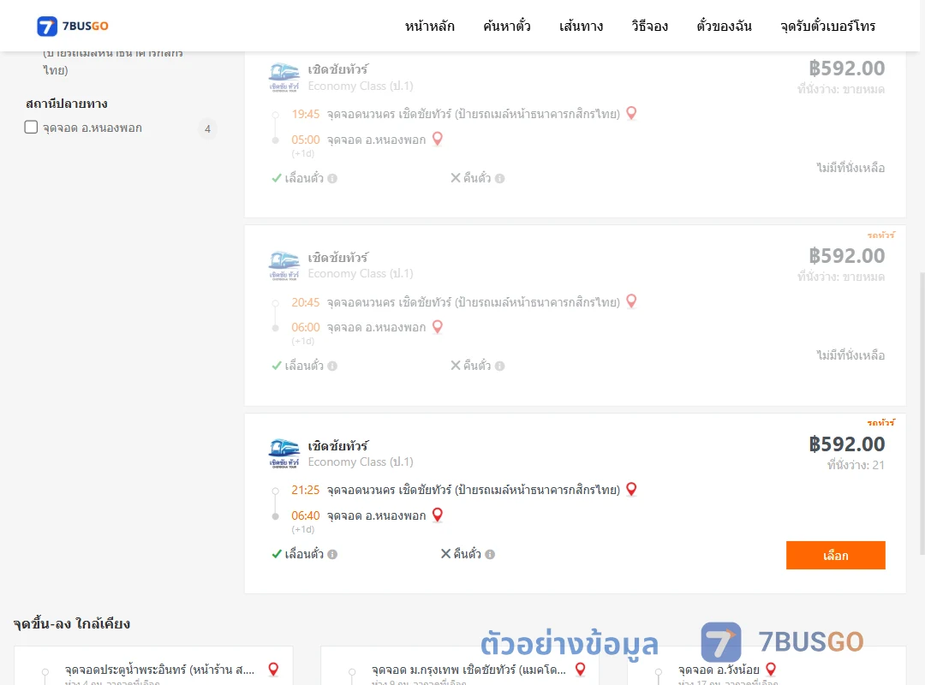
Task: Click เลื่อนตั๋ว info icon in 20:45 trip
Action: click(332, 366)
